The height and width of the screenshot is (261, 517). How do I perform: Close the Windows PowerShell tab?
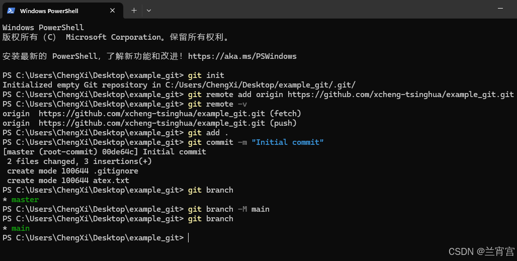pos(113,11)
